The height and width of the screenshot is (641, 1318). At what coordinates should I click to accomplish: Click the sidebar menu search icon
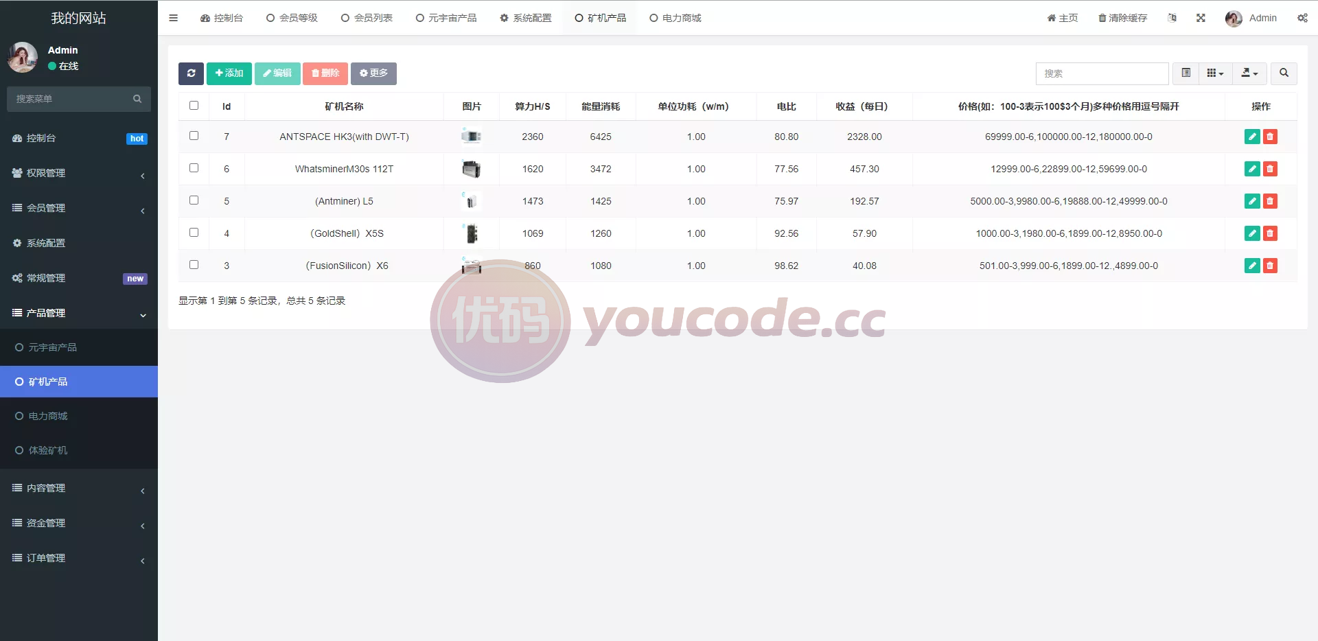pyautogui.click(x=137, y=99)
